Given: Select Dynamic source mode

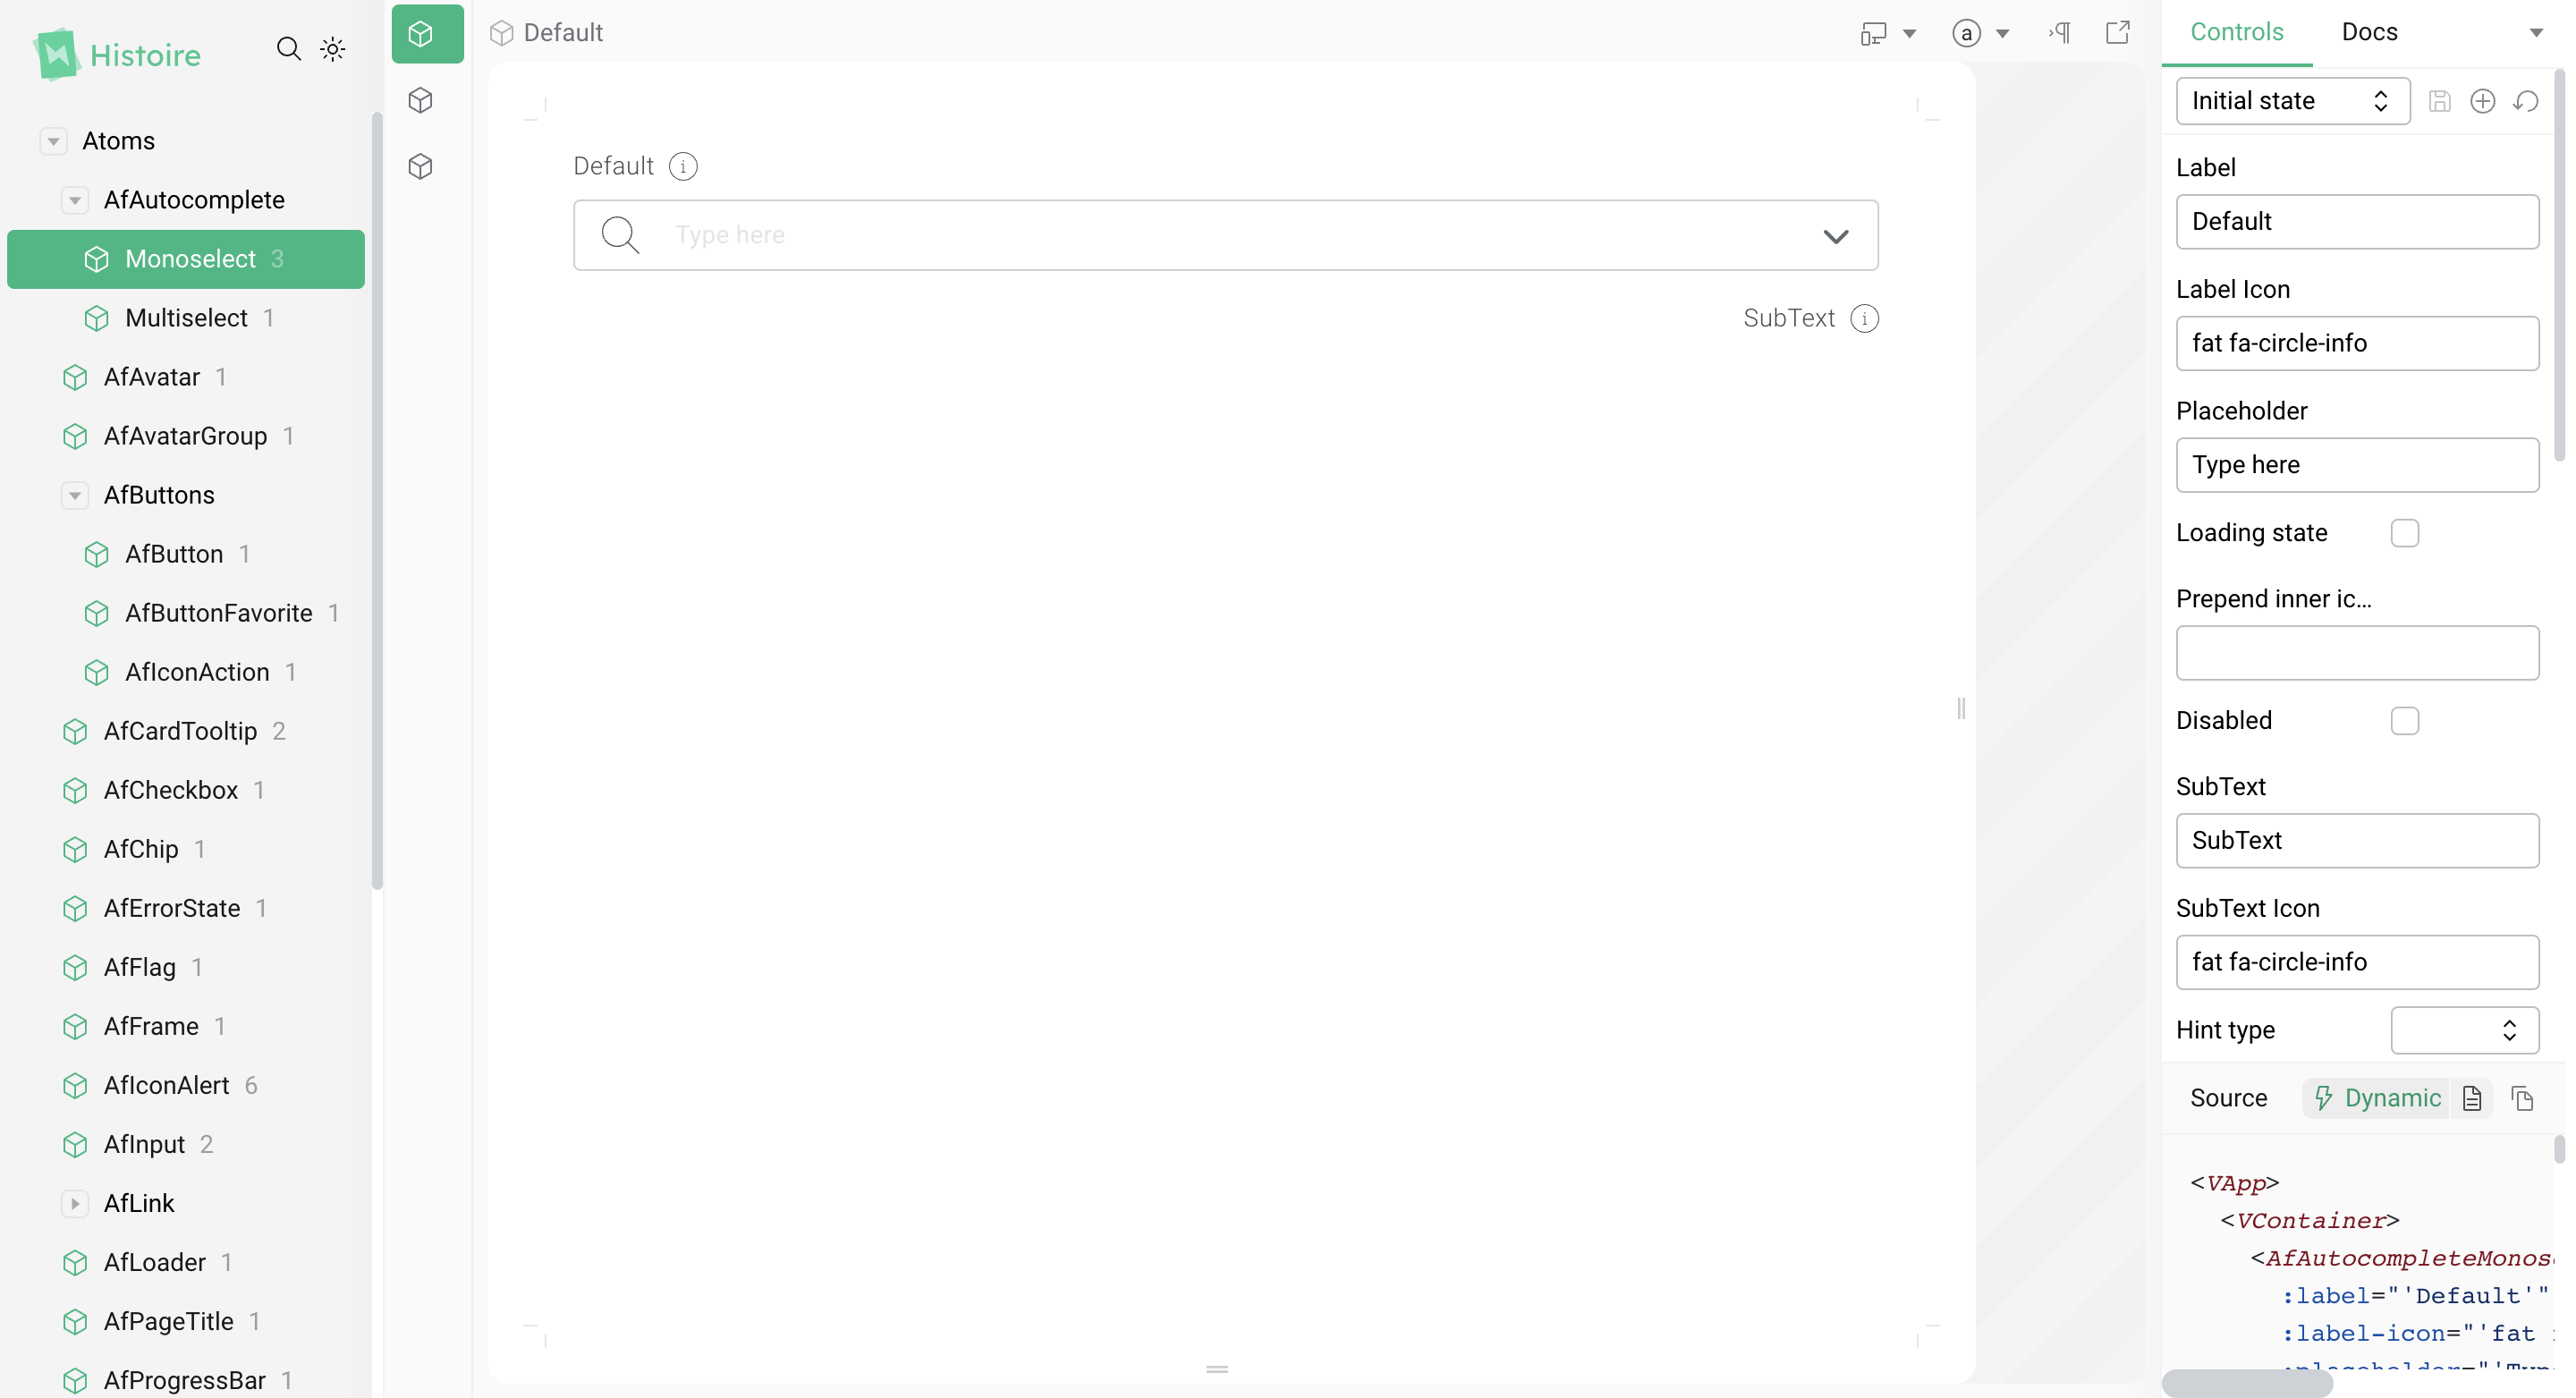Looking at the screenshot, I should pos(2378,1098).
